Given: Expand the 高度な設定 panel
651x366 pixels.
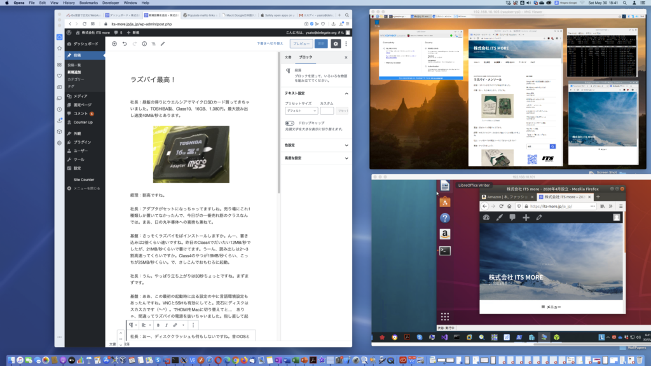Looking at the screenshot, I should pyautogui.click(x=316, y=158).
